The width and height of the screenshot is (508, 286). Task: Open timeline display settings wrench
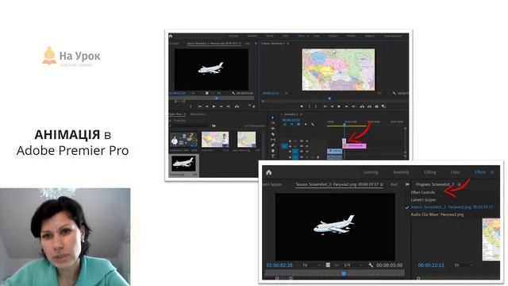click(313, 124)
